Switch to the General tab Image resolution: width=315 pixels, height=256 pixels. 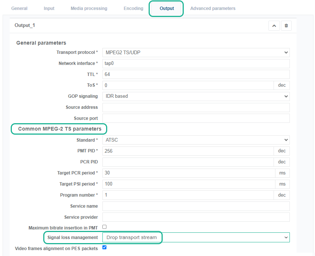(x=19, y=8)
